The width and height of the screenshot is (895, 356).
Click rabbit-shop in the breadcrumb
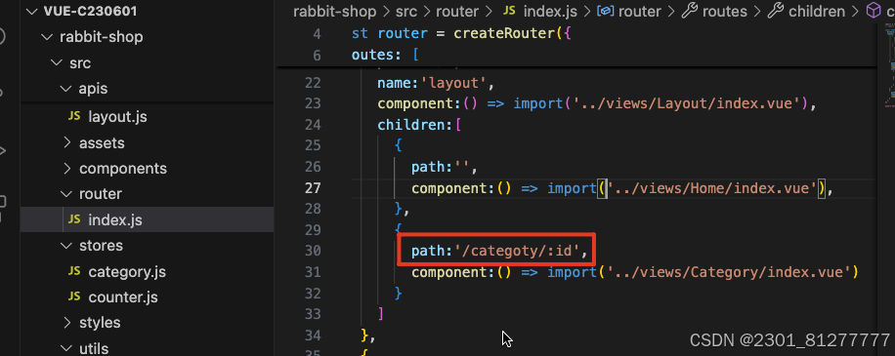(x=335, y=12)
